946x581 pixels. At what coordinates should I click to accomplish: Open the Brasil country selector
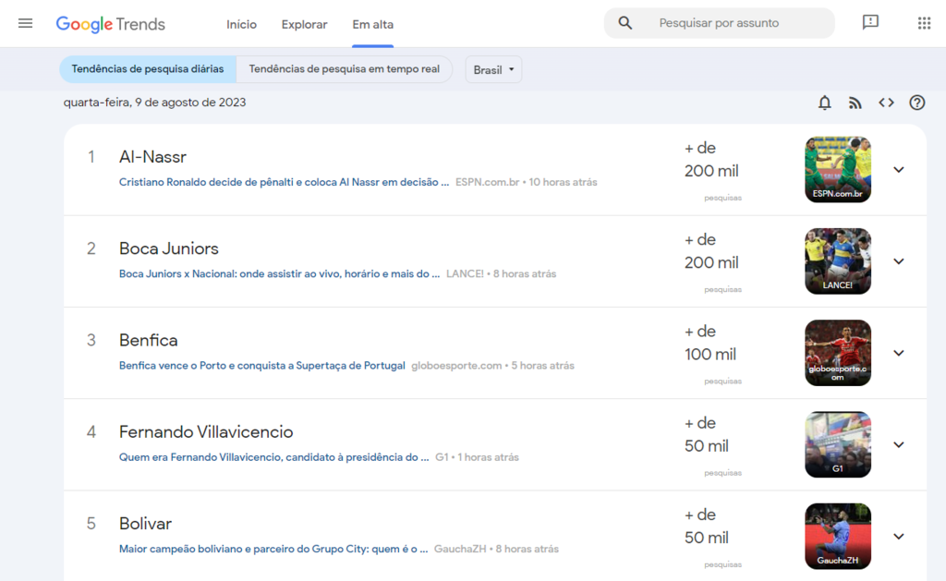493,68
